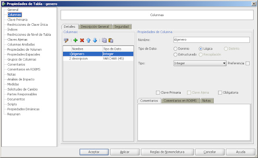Paste columns icon in toolbar
The width and height of the screenshot is (258, 158).
pyautogui.click(x=111, y=40)
